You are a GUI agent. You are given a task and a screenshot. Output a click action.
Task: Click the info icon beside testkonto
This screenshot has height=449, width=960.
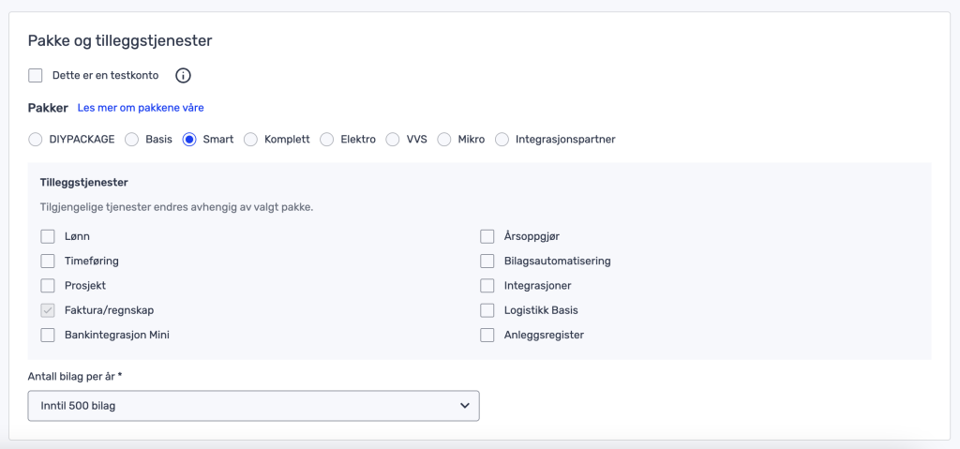point(184,75)
